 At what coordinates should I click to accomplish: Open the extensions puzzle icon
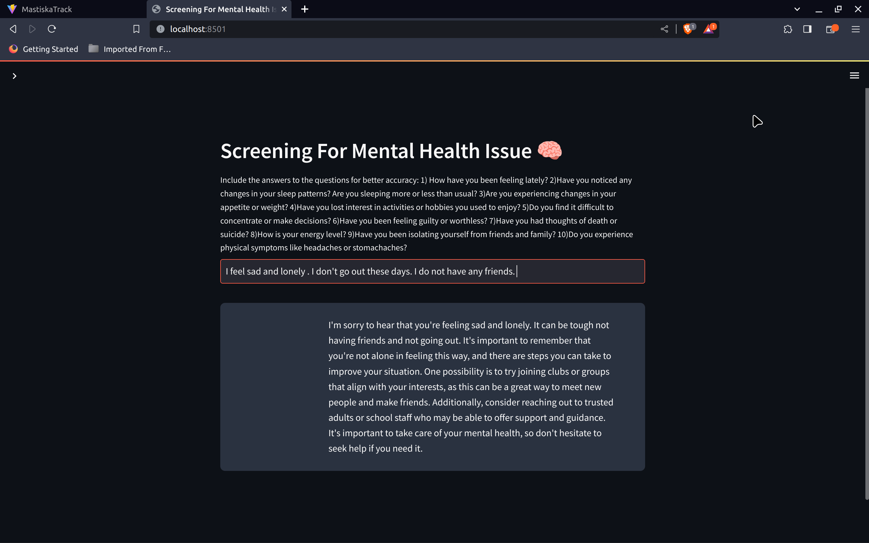788,29
